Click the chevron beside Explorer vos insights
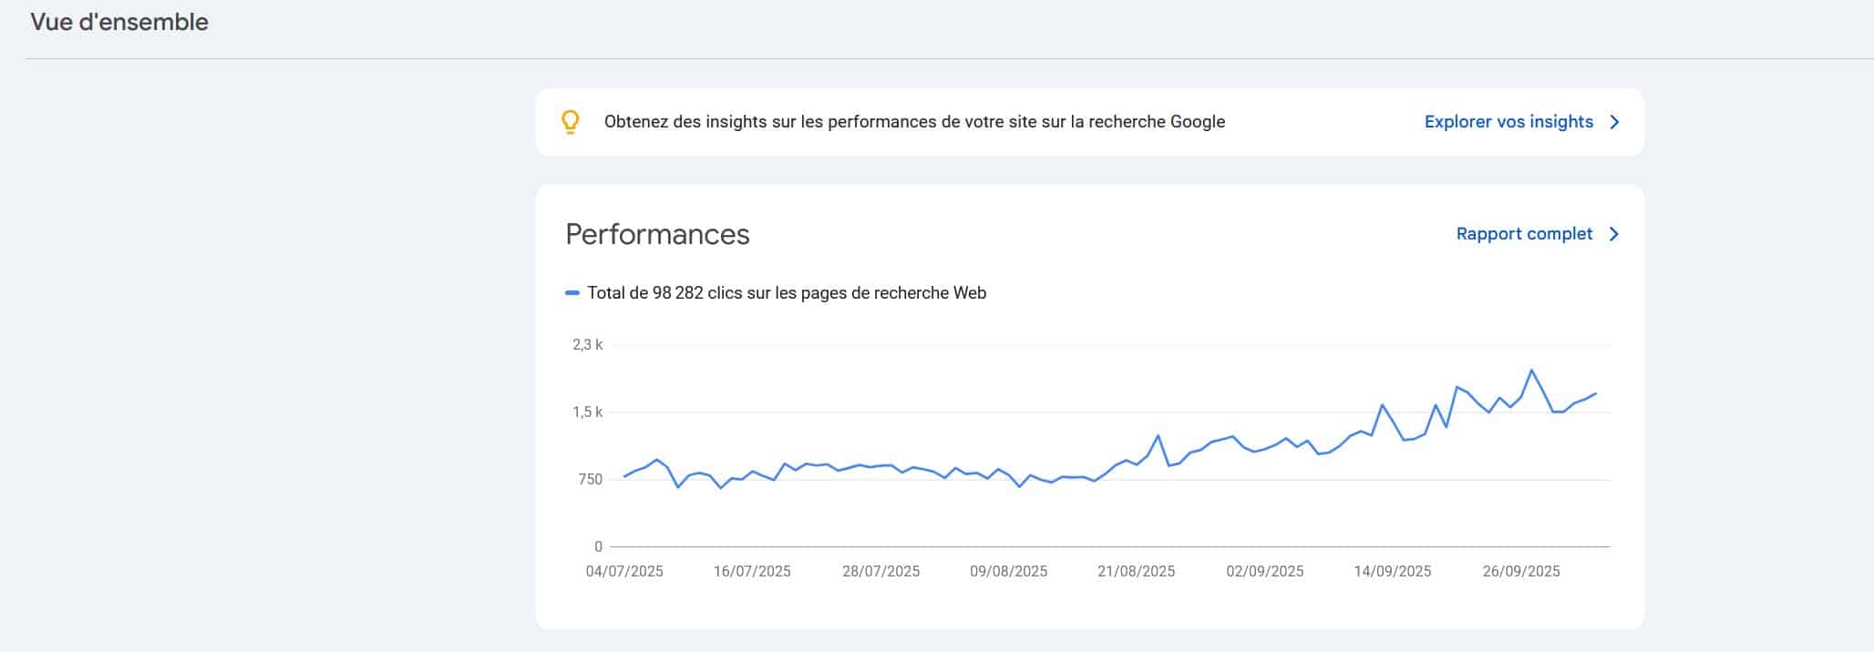1874x652 pixels. click(x=1614, y=122)
